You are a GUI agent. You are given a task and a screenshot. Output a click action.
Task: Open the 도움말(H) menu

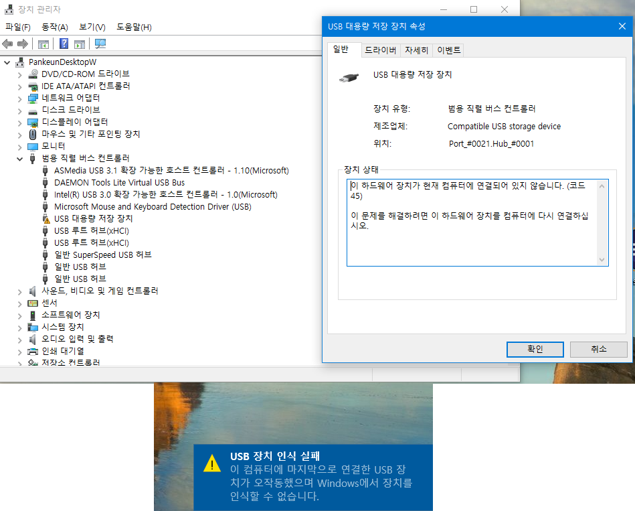click(134, 27)
